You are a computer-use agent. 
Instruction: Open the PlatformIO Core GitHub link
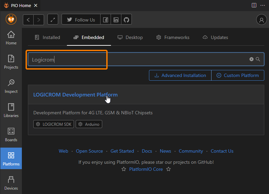click(146, 169)
